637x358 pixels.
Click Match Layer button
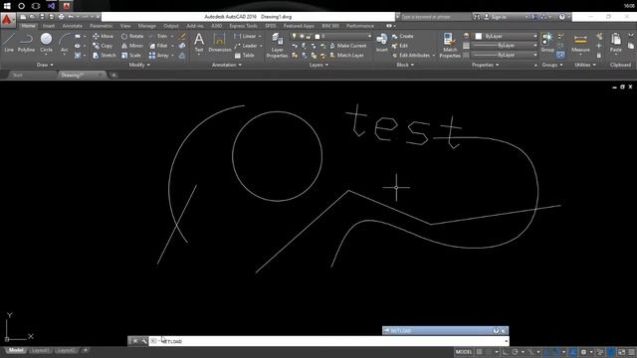tap(346, 56)
